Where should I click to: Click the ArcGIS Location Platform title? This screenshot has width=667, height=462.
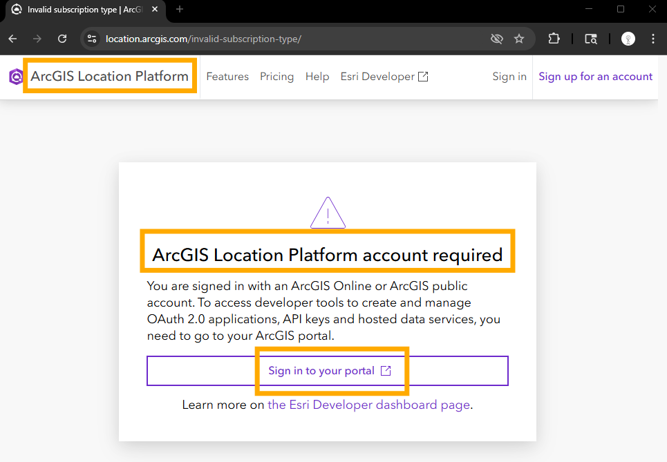click(109, 76)
